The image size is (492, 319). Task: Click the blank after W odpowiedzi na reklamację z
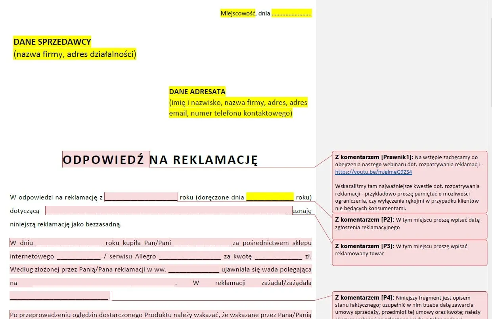(x=141, y=197)
